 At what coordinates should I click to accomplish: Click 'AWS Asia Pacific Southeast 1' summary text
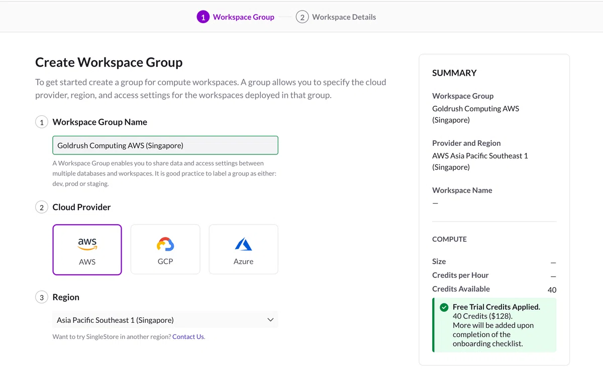(x=480, y=156)
